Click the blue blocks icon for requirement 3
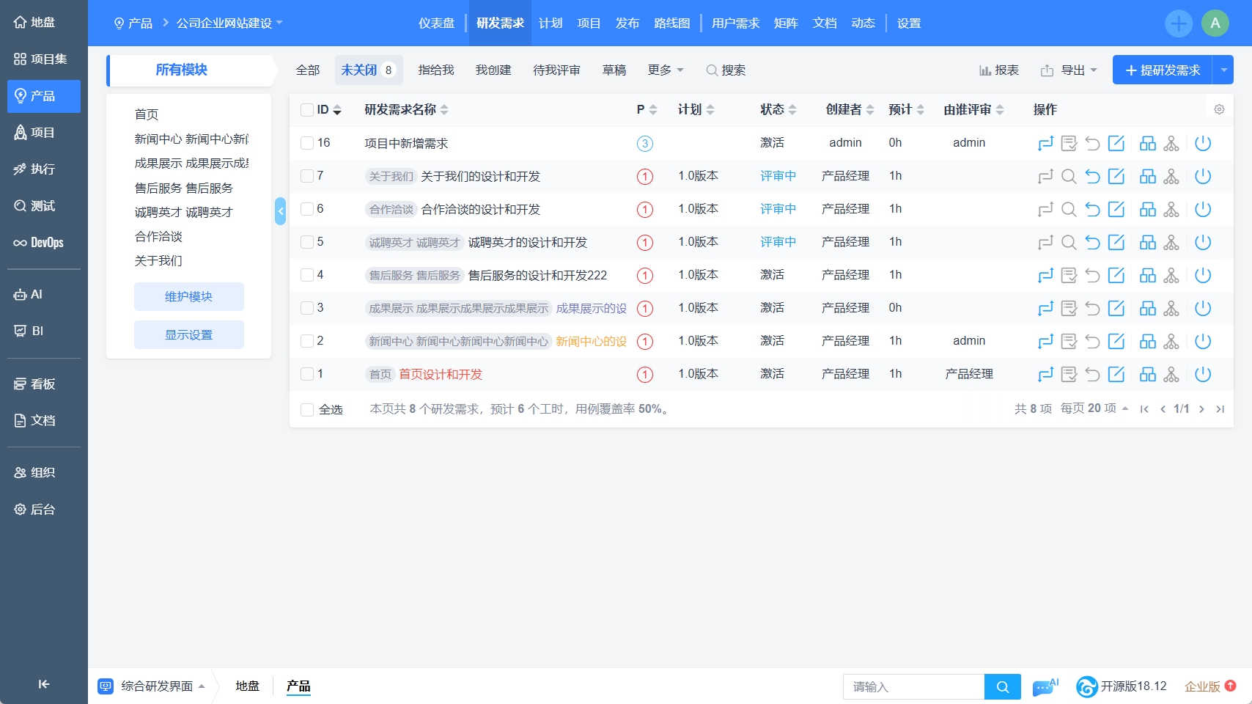This screenshot has height=704, width=1252. (1147, 309)
